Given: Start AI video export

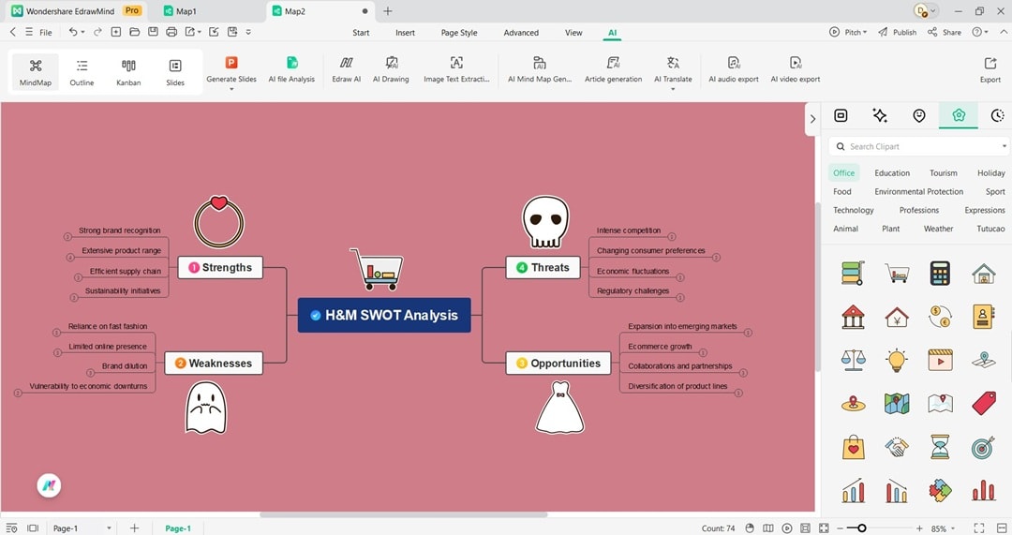Looking at the screenshot, I should [796, 69].
